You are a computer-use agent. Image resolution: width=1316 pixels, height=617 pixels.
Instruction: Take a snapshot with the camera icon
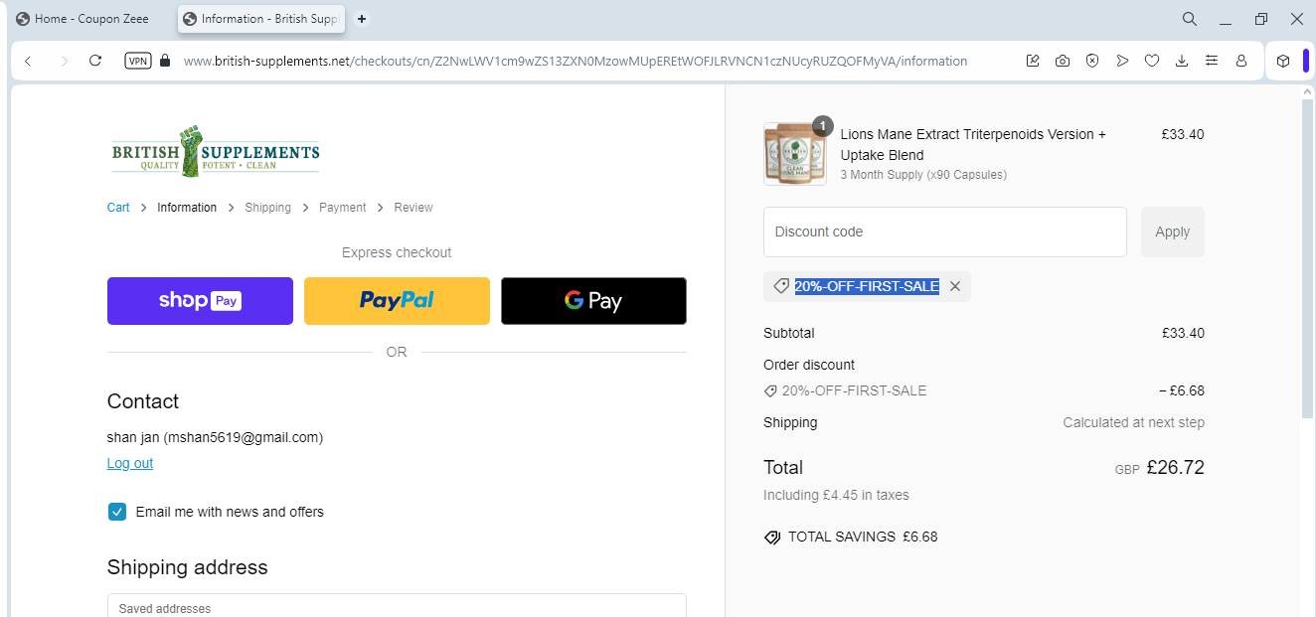point(1063,61)
